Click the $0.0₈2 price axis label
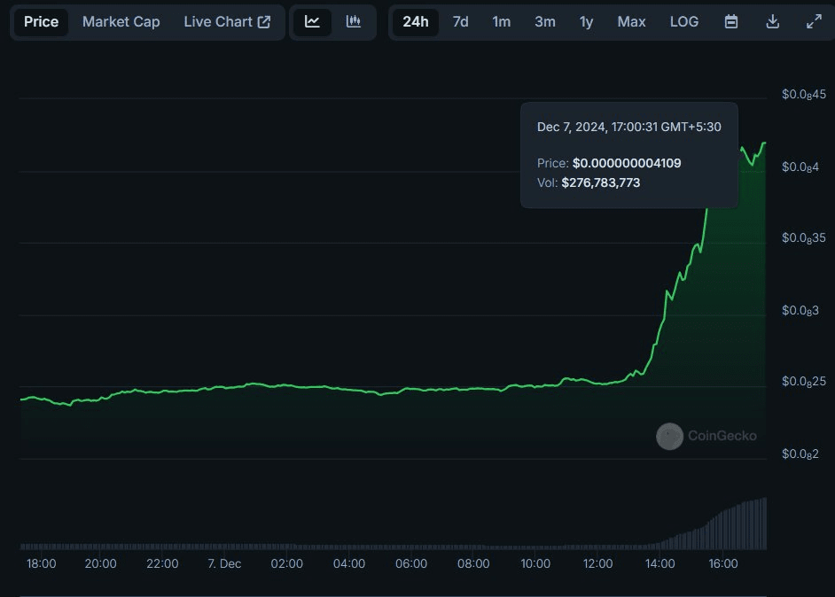This screenshot has width=835, height=597. coord(800,454)
